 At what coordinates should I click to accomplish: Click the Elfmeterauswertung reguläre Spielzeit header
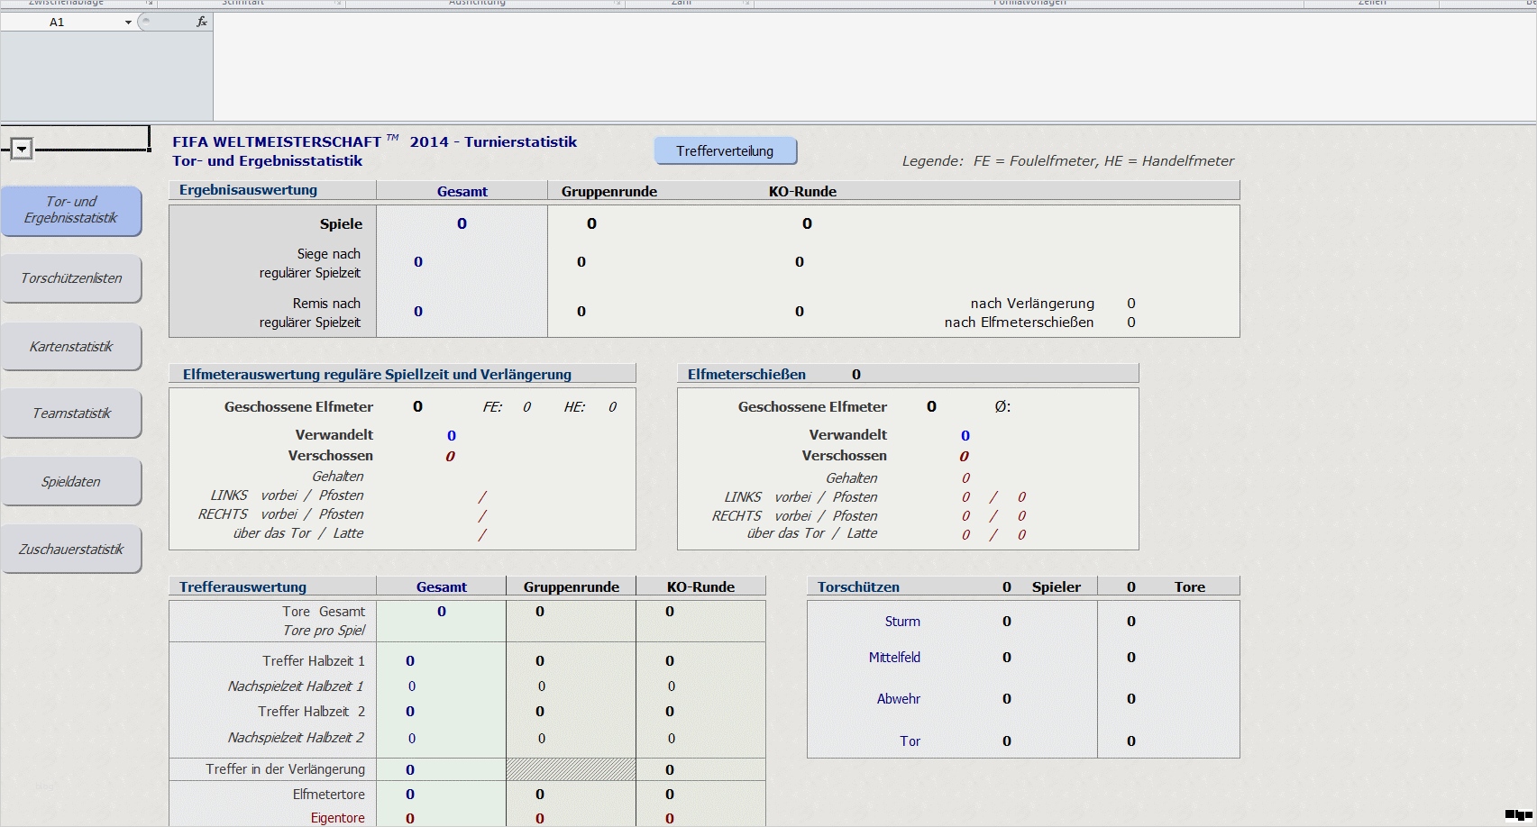[x=377, y=375]
